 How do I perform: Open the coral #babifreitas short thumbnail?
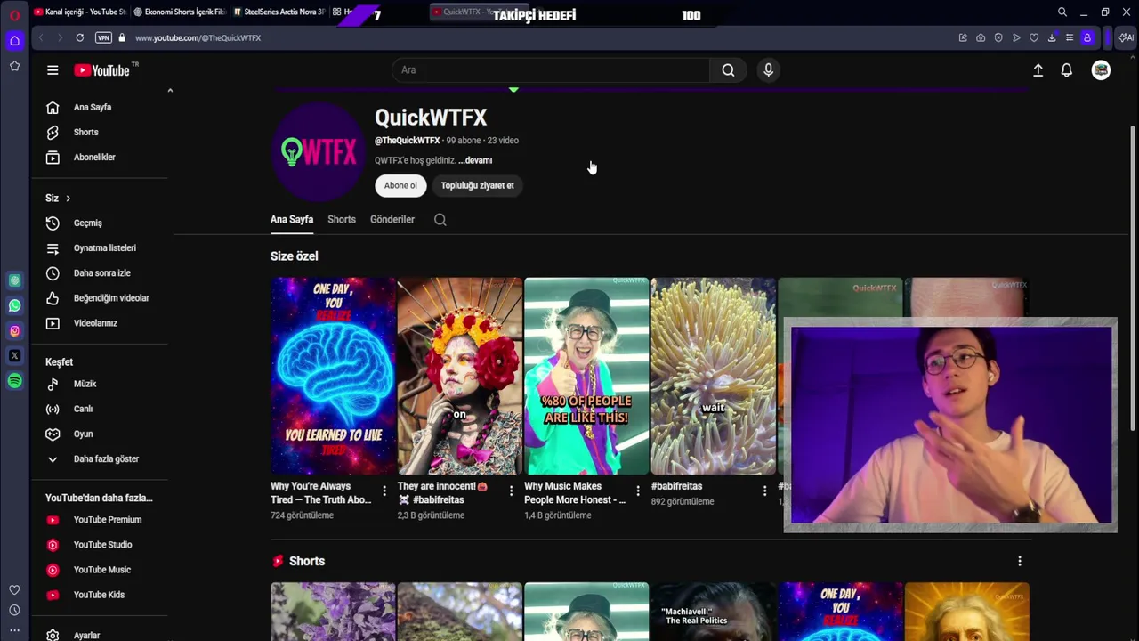(x=713, y=376)
